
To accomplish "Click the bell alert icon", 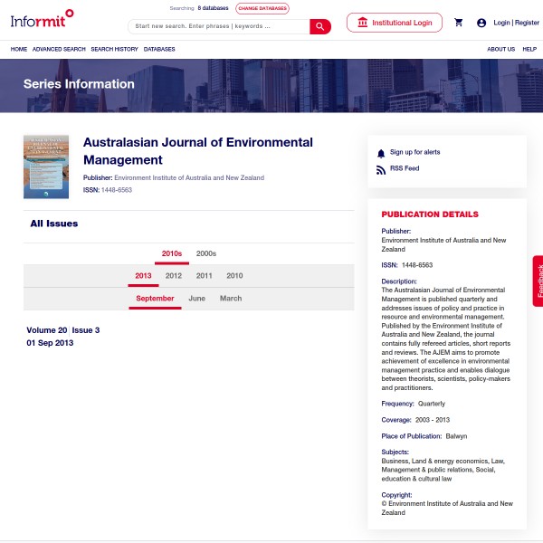I will (381, 153).
